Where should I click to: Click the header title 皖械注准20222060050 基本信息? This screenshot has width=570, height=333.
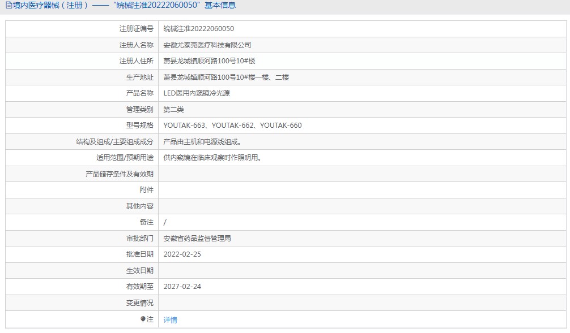click(169, 6)
